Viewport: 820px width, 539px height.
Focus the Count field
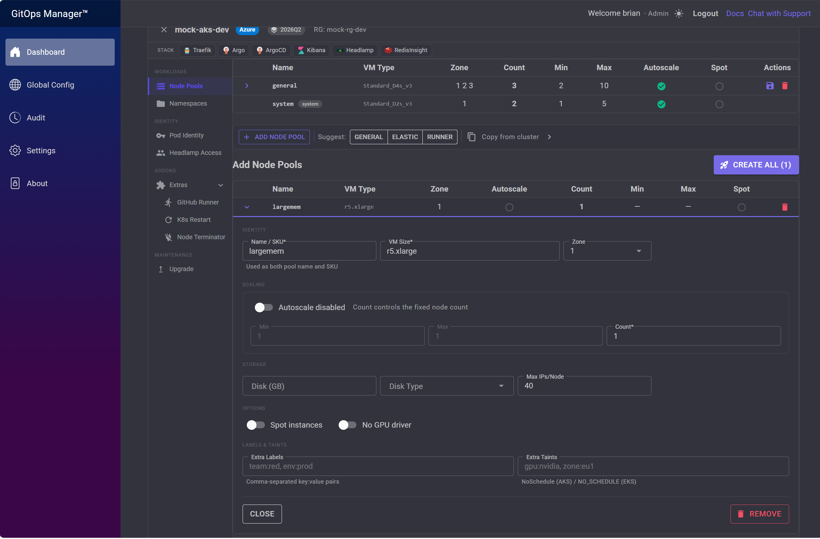coord(694,336)
